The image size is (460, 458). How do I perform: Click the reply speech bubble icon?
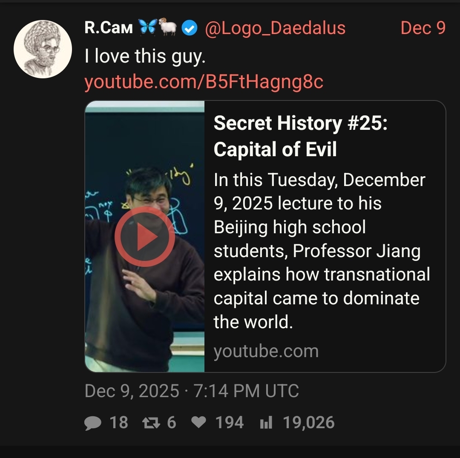[x=93, y=423]
